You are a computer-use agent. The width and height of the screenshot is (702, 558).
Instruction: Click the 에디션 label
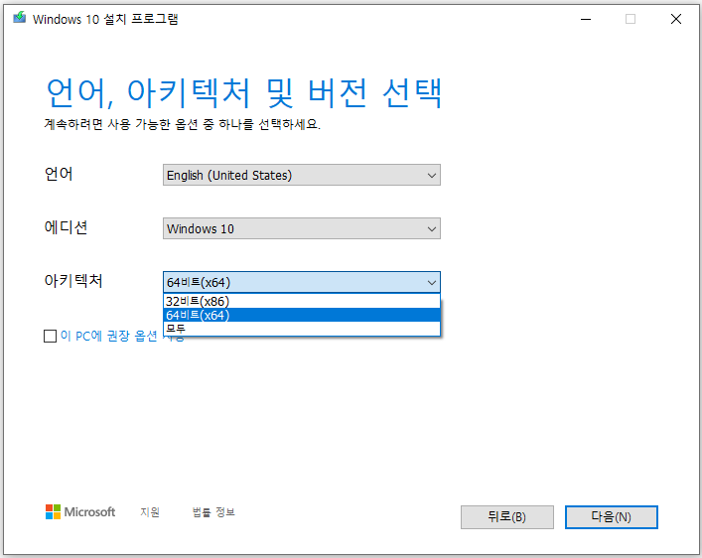click(66, 227)
